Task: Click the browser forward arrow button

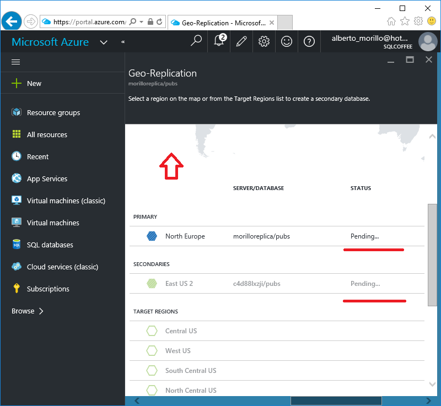Action: tap(31, 21)
